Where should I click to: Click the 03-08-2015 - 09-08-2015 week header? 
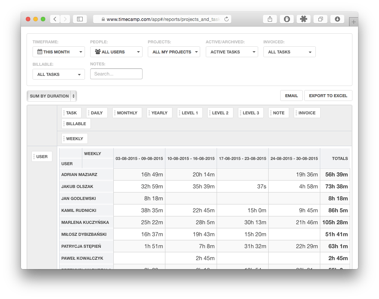coord(139,158)
